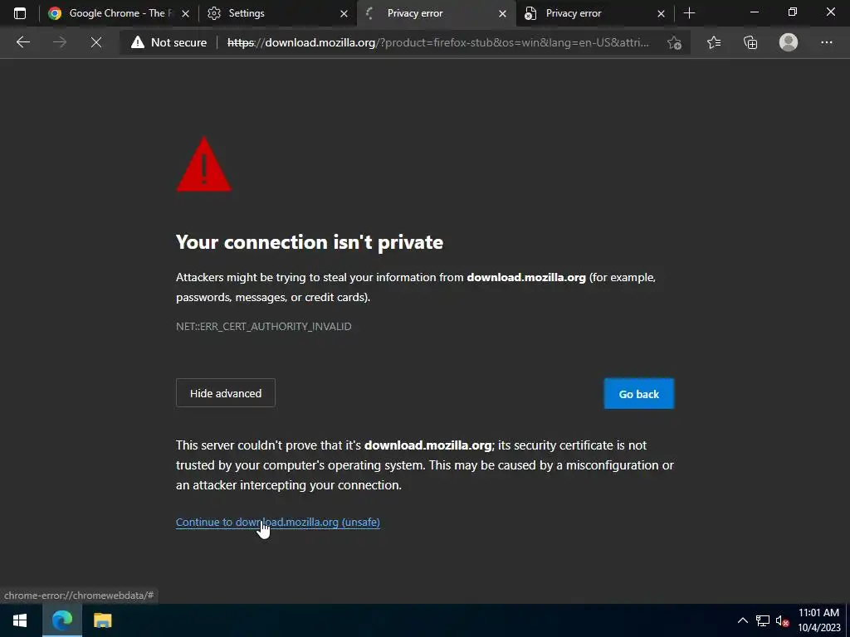
Task: Switch to the last Privacy error tab
Action: click(x=594, y=13)
